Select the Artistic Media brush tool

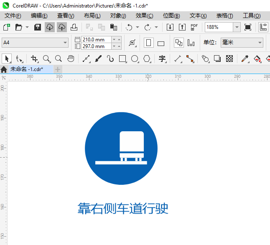(x=98, y=59)
